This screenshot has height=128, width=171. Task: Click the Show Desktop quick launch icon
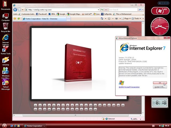(x=12, y=126)
